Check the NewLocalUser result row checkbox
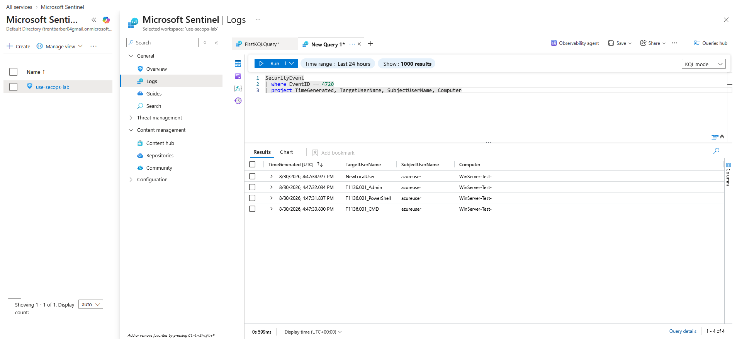This screenshot has height=339, width=737. click(252, 176)
